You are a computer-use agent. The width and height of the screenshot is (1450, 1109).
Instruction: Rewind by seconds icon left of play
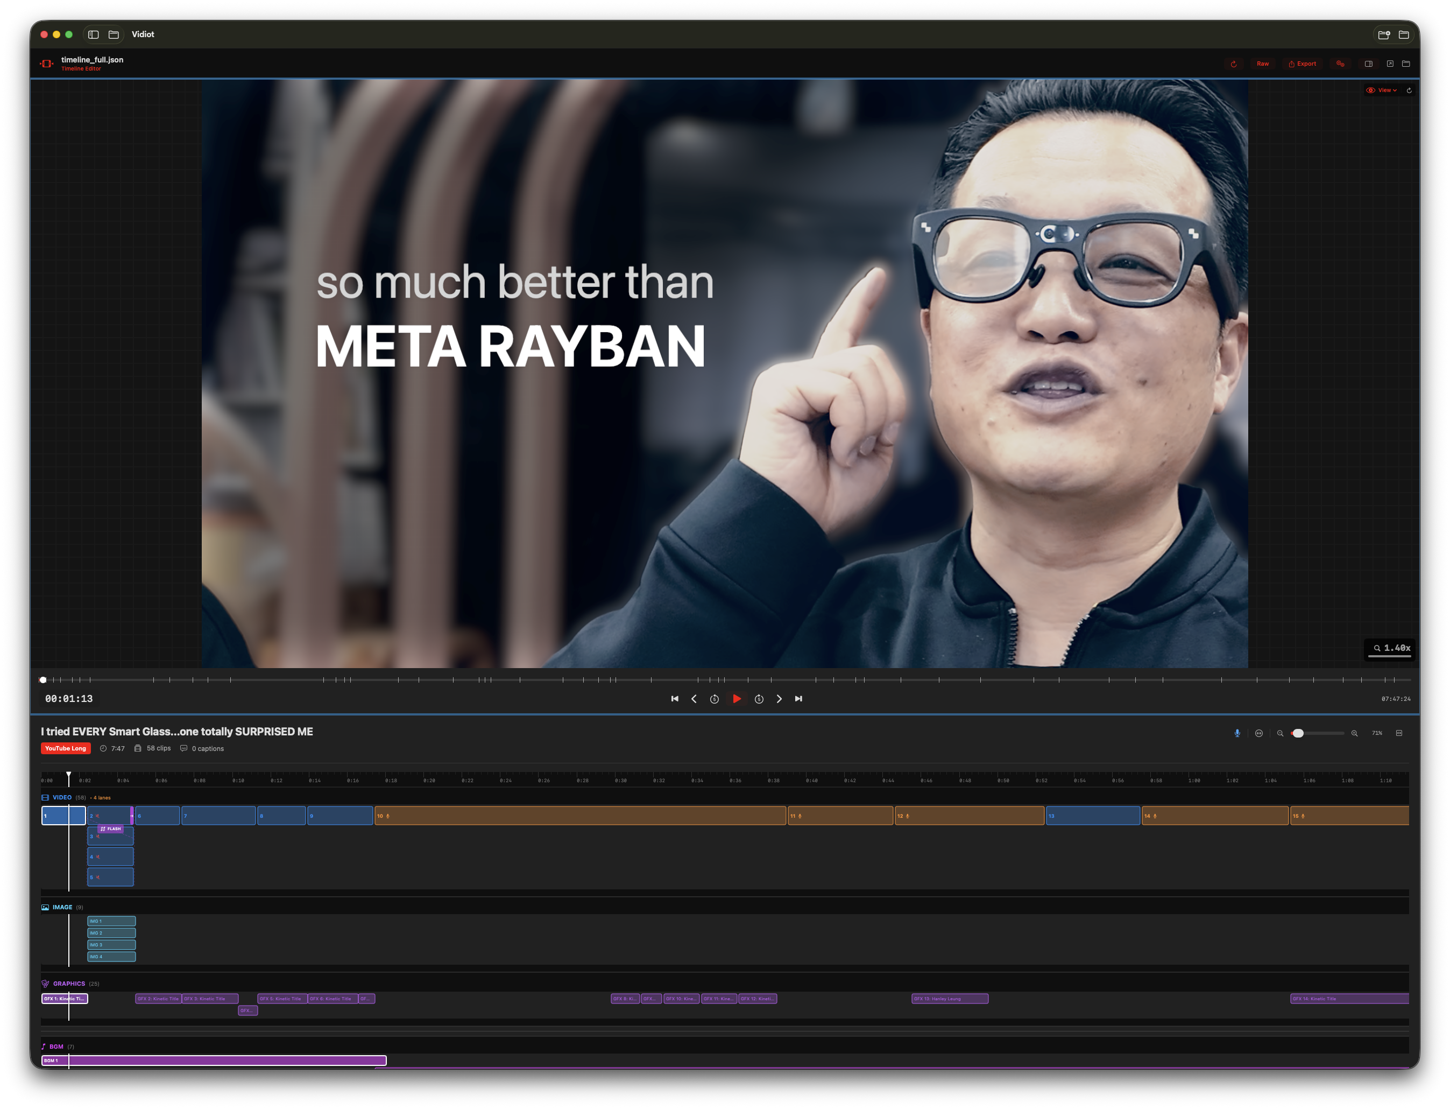click(x=715, y=698)
